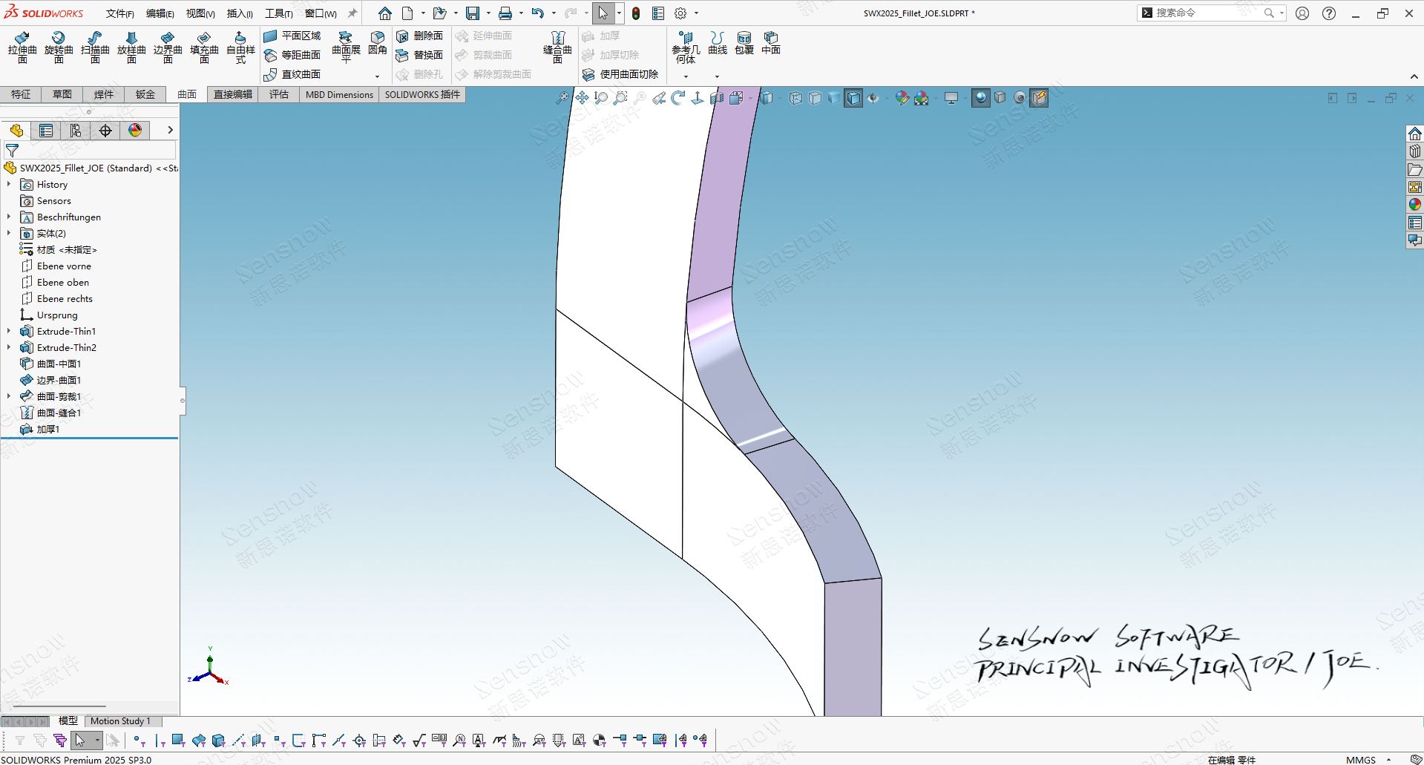Open the PropertyManager tab in left panel

tap(46, 131)
